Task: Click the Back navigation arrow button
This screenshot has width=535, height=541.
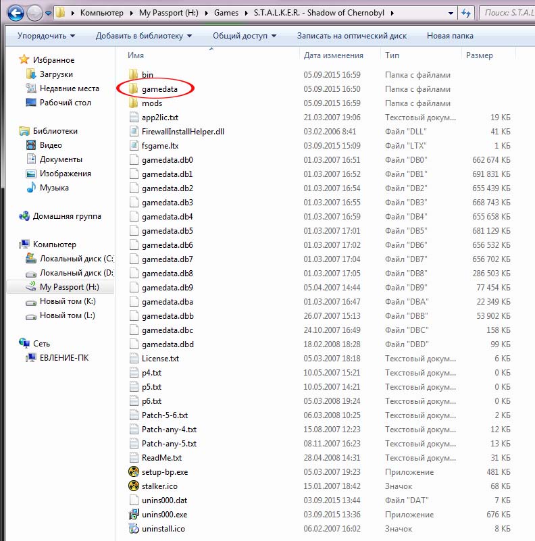Action: 16,13
